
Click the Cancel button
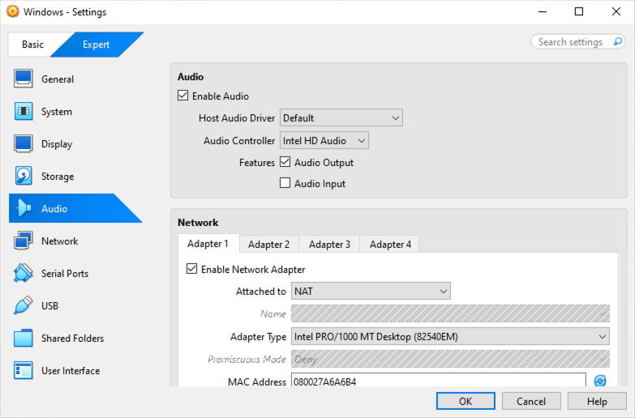coord(531,401)
